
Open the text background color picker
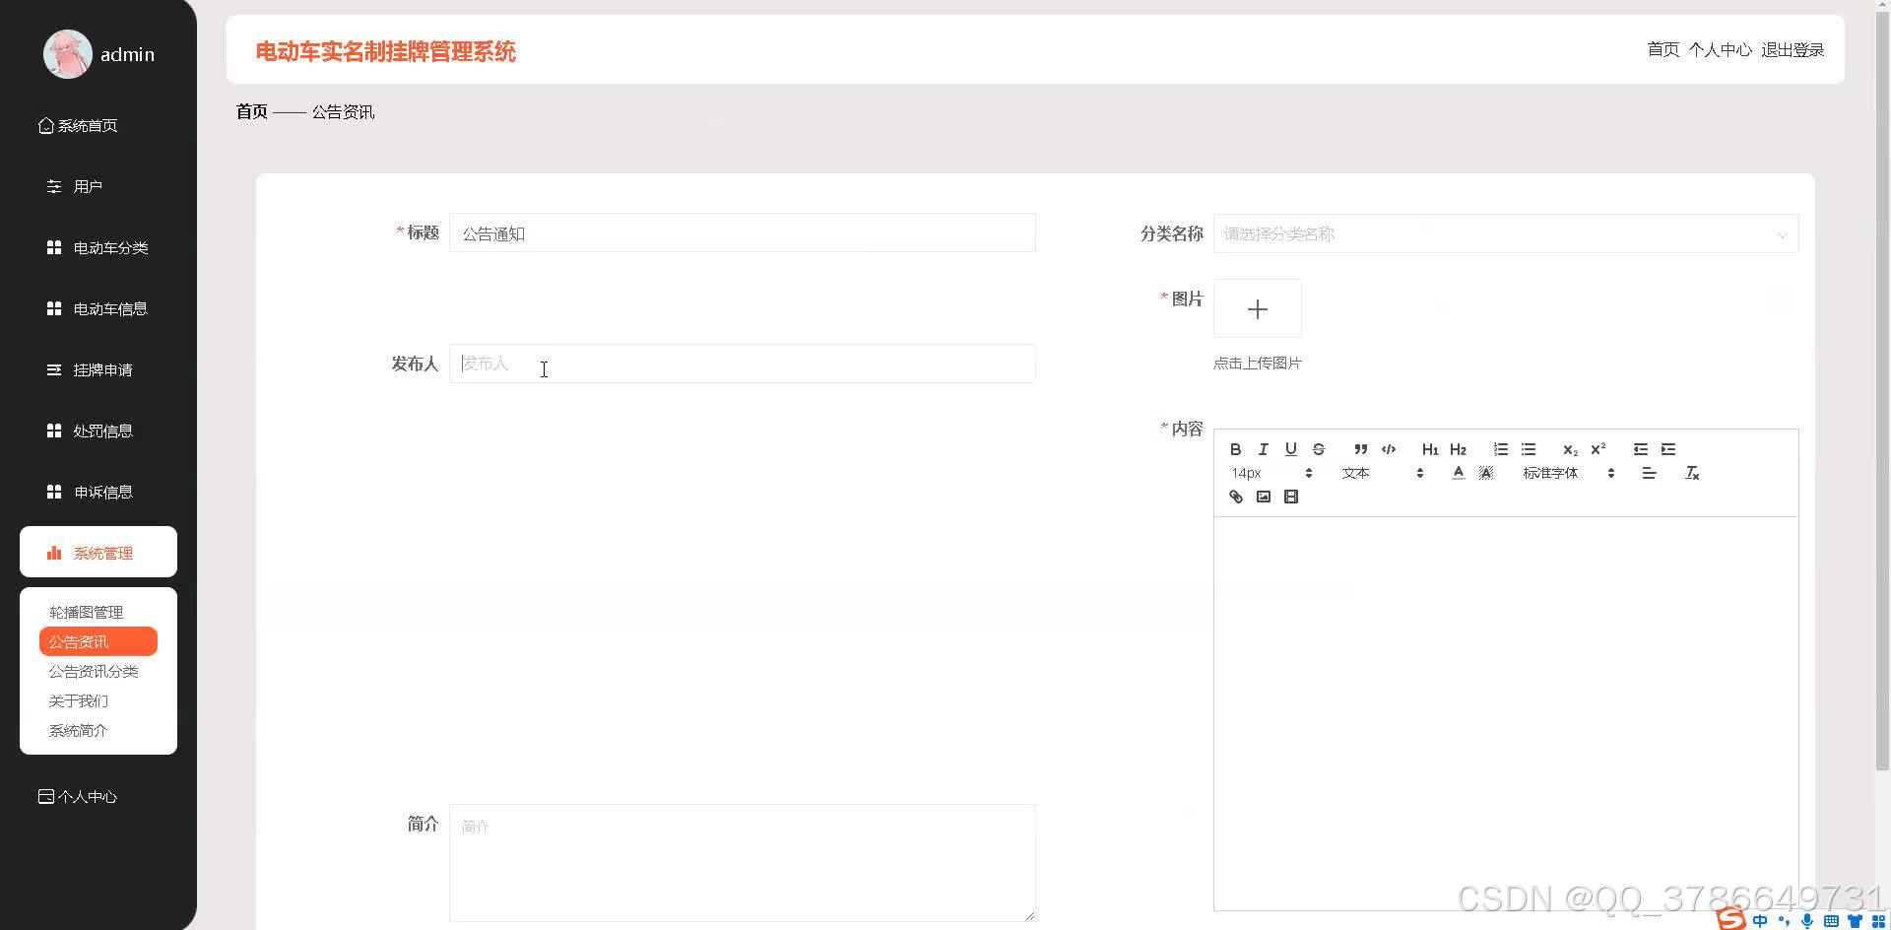click(1485, 473)
